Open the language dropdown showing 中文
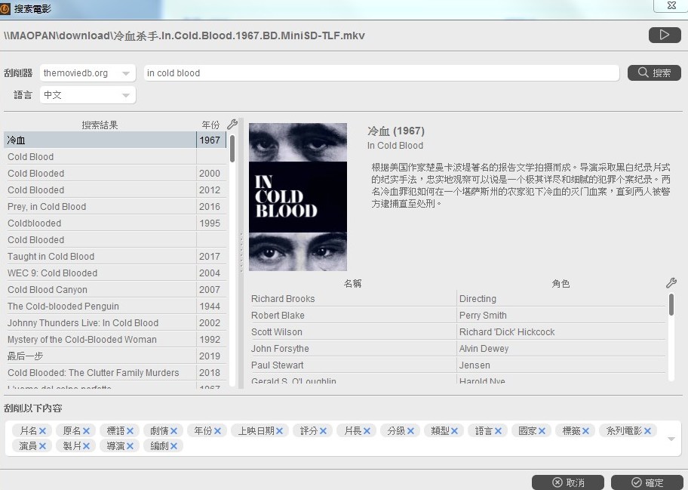Screen dimensions: 688x490 click(88, 95)
